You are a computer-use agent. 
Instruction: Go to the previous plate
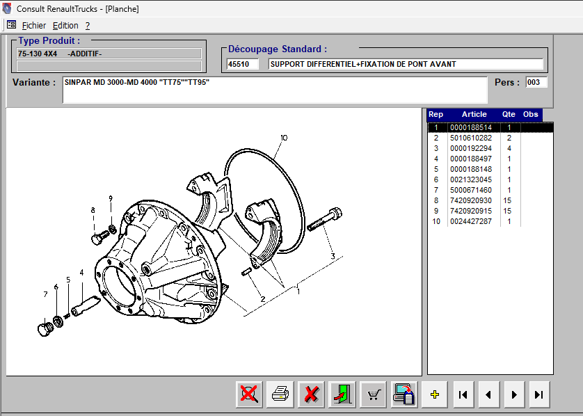tap(488, 394)
